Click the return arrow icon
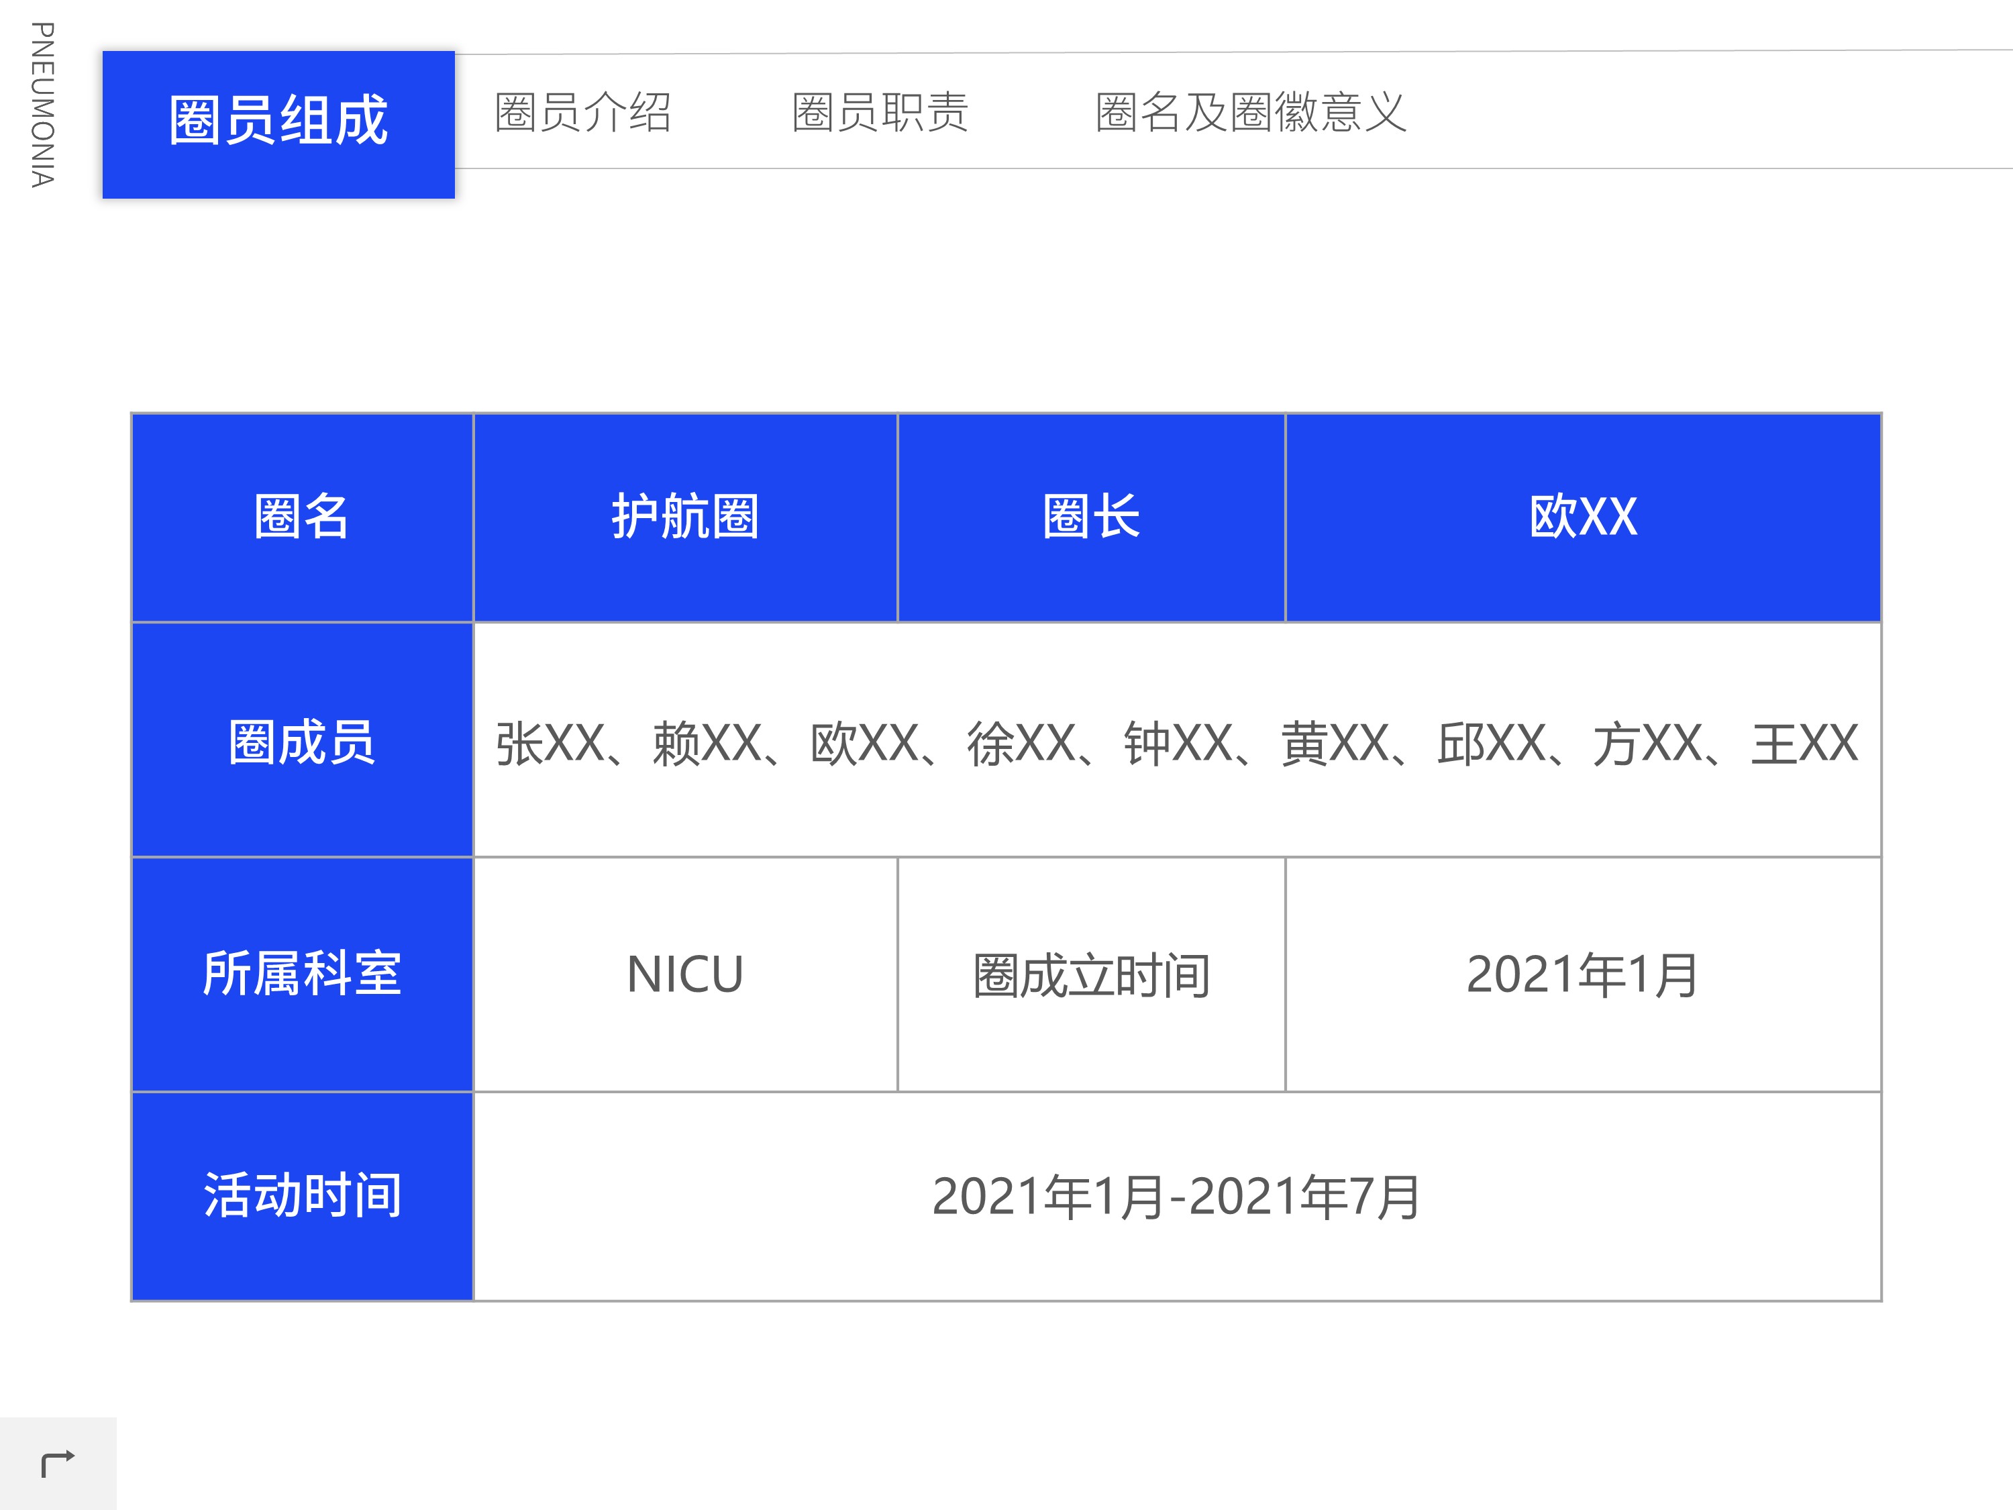2013x1510 pixels. point(58,1462)
